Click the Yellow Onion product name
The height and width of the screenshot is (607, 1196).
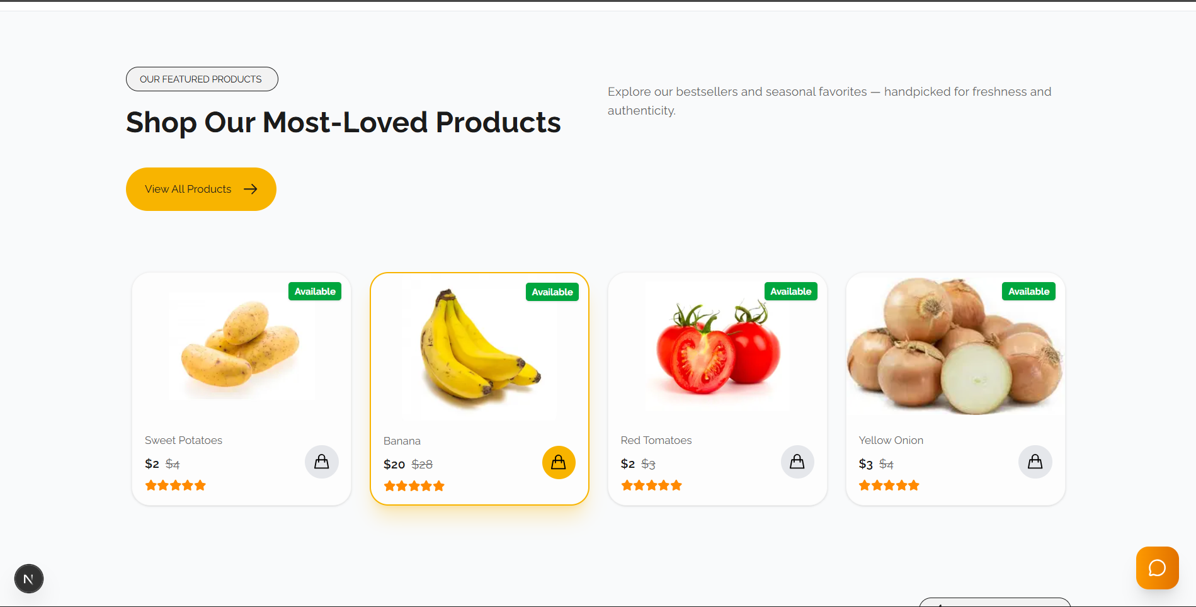click(891, 440)
